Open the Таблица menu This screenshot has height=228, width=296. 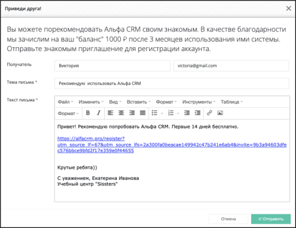(231, 102)
